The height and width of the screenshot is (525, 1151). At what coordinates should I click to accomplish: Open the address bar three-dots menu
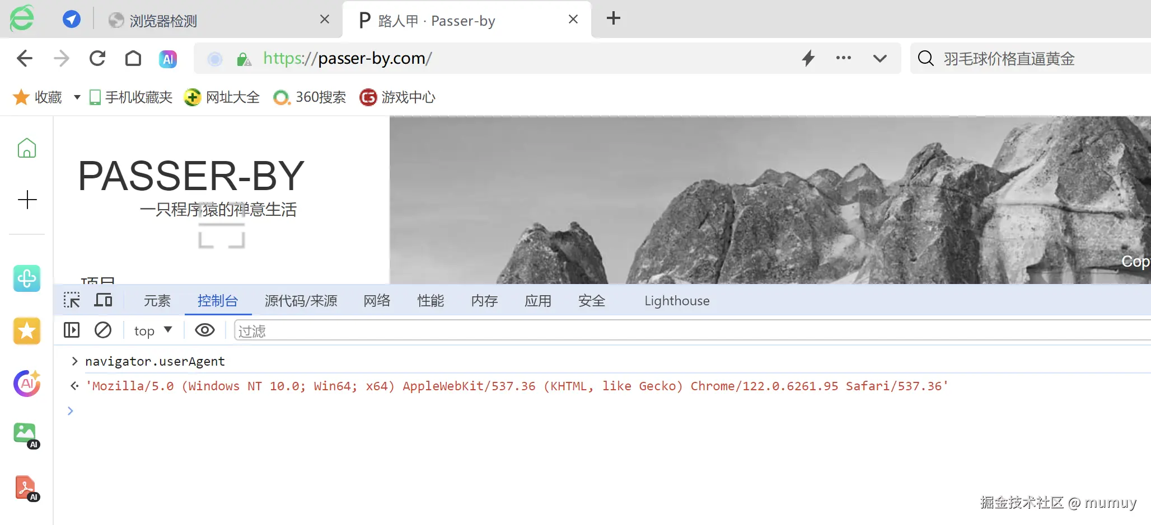click(844, 58)
